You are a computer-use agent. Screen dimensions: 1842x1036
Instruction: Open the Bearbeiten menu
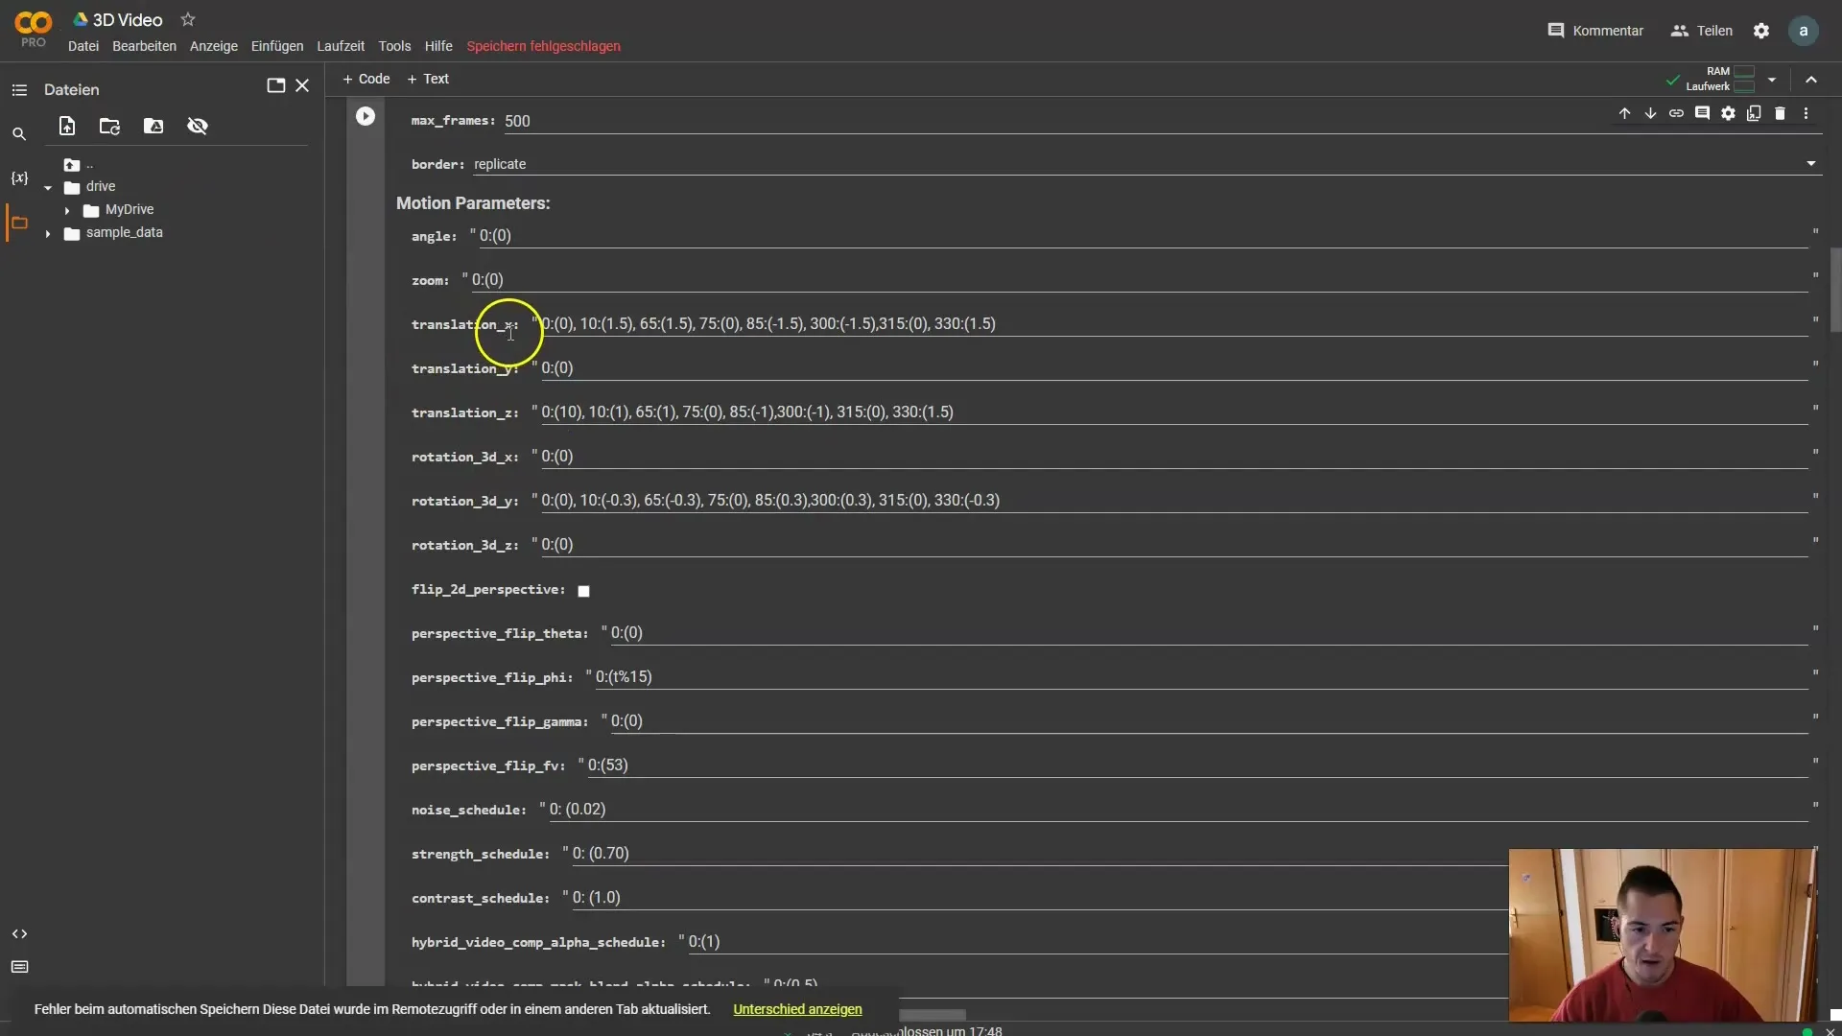tap(144, 46)
